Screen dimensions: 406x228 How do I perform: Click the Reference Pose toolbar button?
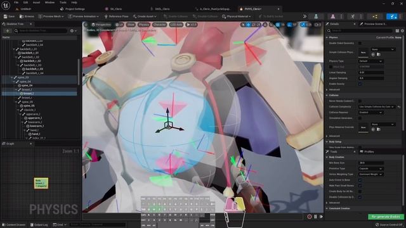(x=116, y=16)
